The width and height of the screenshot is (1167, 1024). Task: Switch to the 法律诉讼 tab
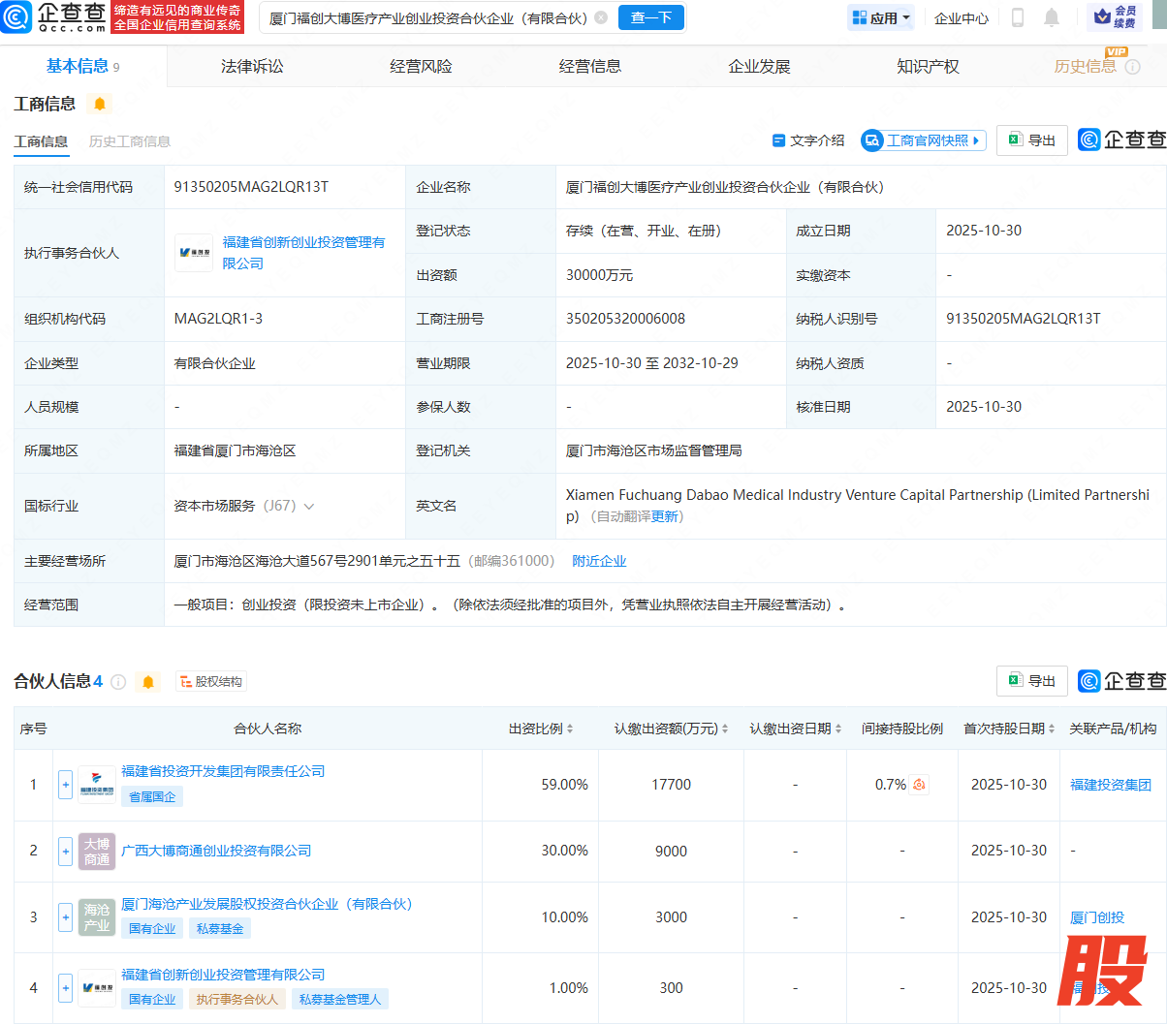point(252,66)
